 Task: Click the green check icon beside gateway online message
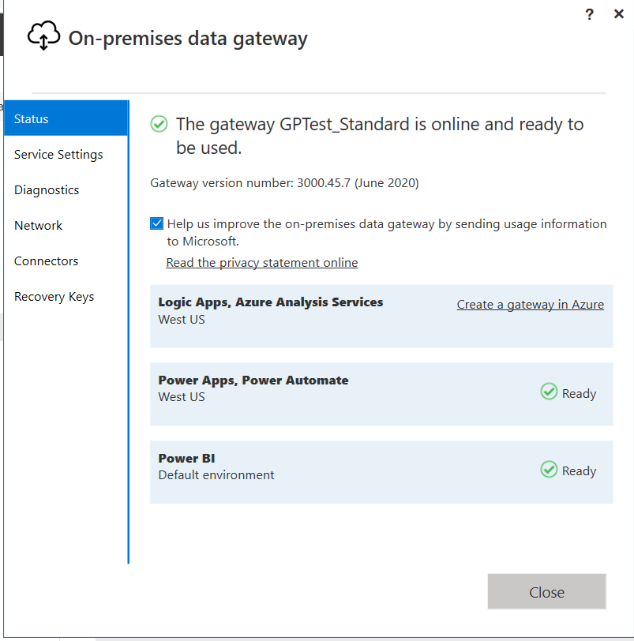[159, 124]
